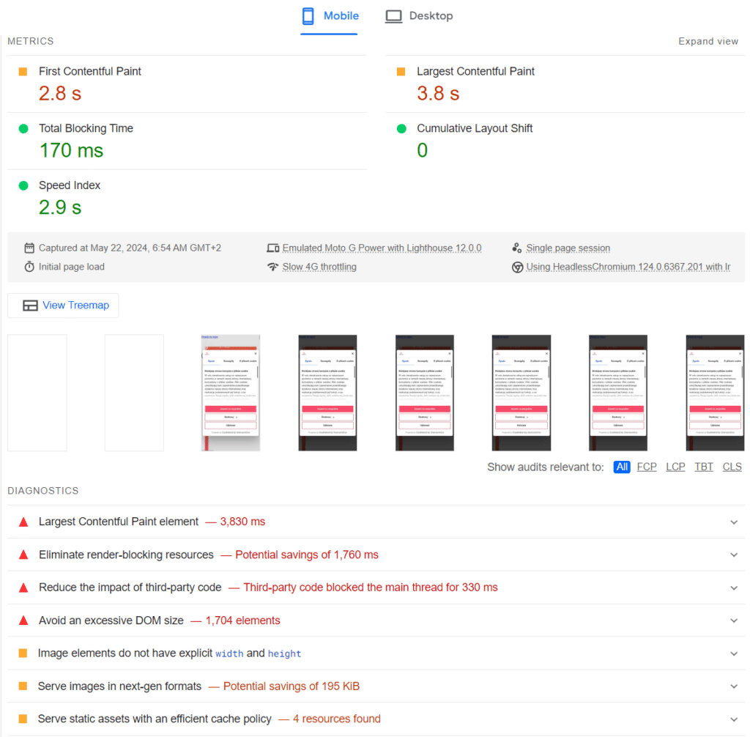Expand the Eliminate render-blocking resources audit
Image resolution: width=750 pixels, height=737 pixels.
click(x=733, y=555)
